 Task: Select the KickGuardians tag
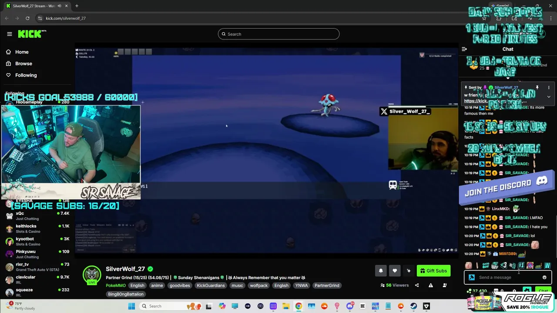(x=211, y=286)
